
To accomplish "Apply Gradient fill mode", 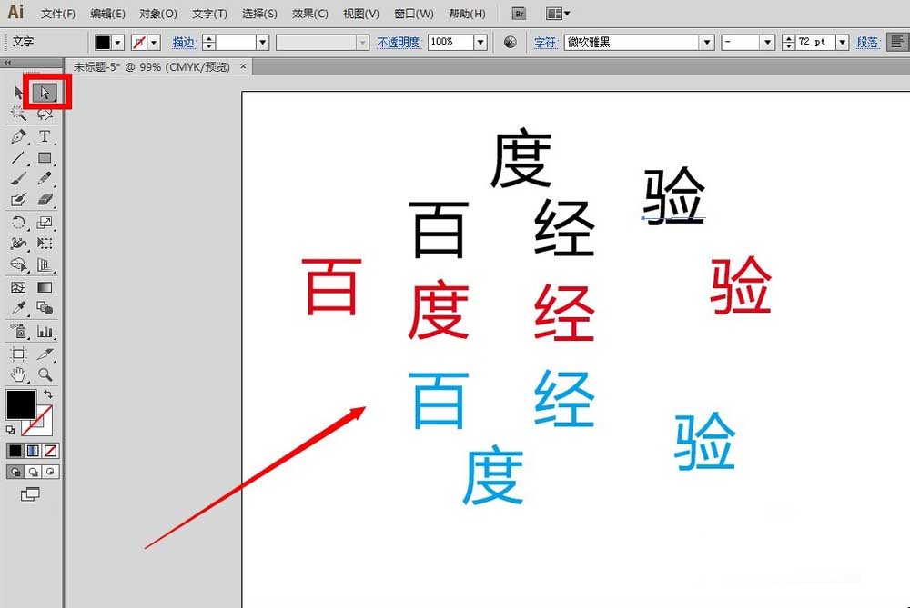I will click(33, 451).
